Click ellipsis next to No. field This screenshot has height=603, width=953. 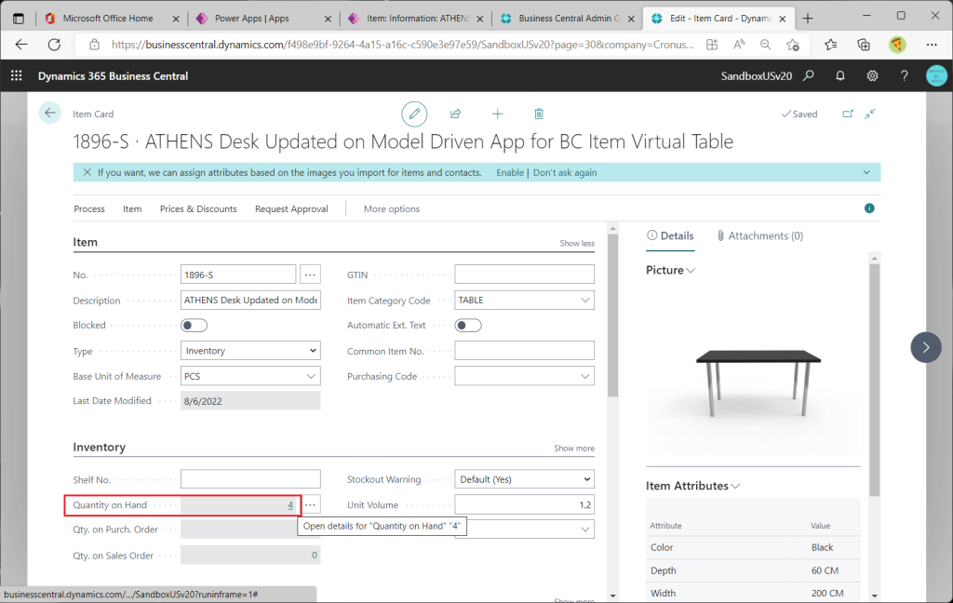point(310,275)
